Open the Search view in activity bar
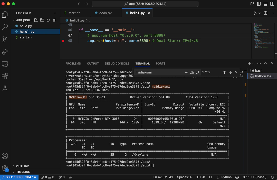The width and height of the screenshot is (277, 180). click(x=5, y=27)
